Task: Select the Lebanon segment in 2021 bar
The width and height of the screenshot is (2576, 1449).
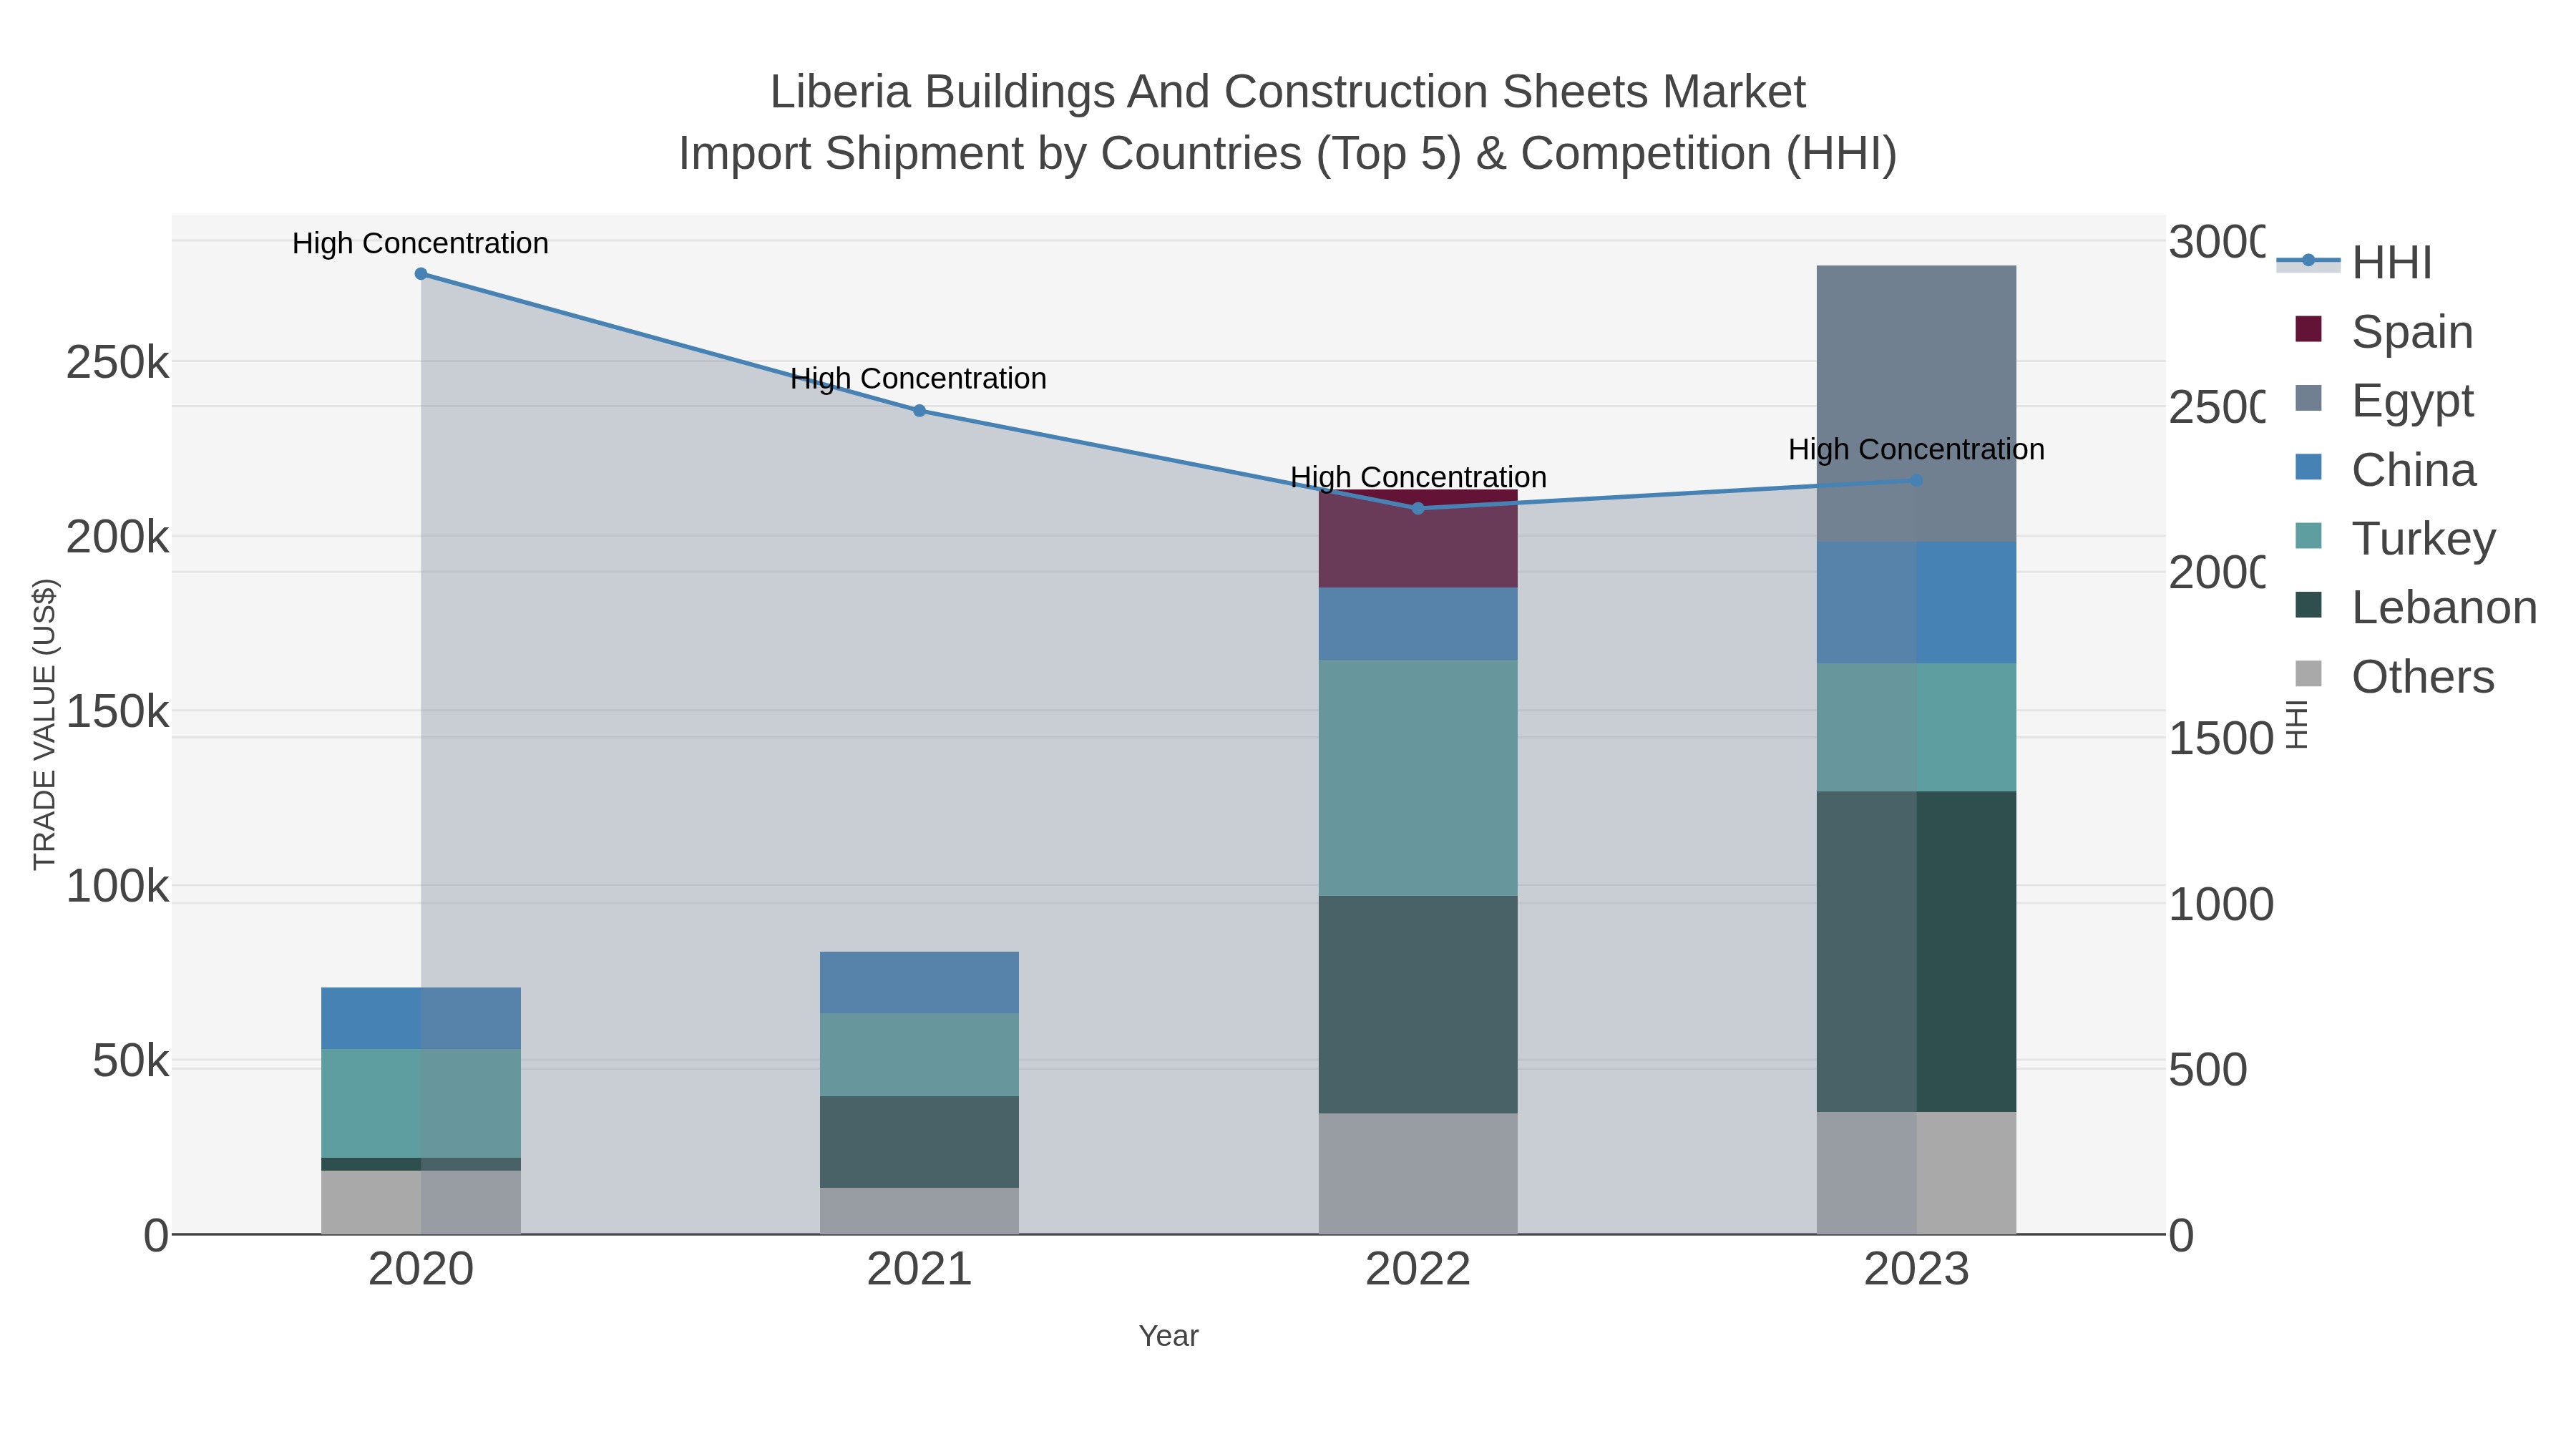Action: point(919,1142)
